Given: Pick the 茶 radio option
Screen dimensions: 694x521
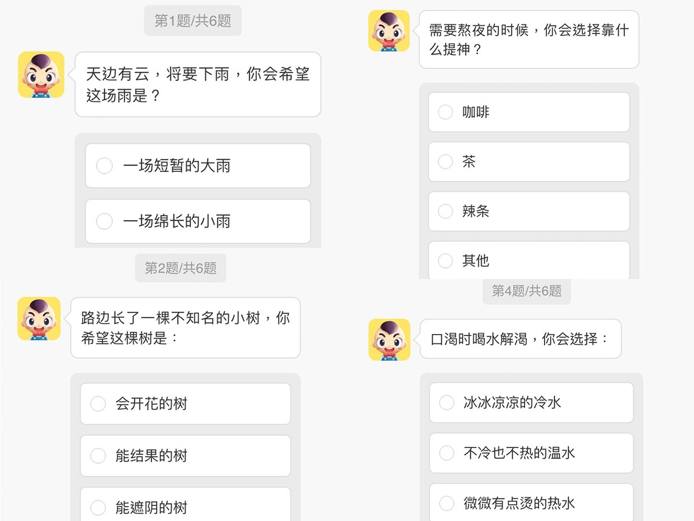Looking at the screenshot, I should click(445, 162).
